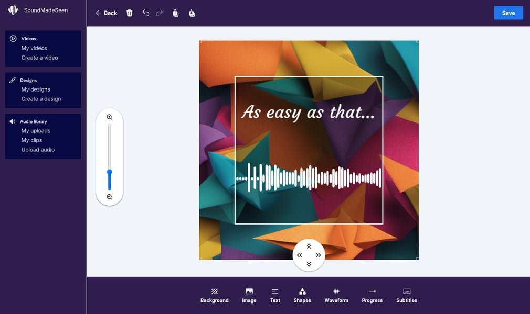Select Create a design
The width and height of the screenshot is (530, 314).
coord(41,99)
